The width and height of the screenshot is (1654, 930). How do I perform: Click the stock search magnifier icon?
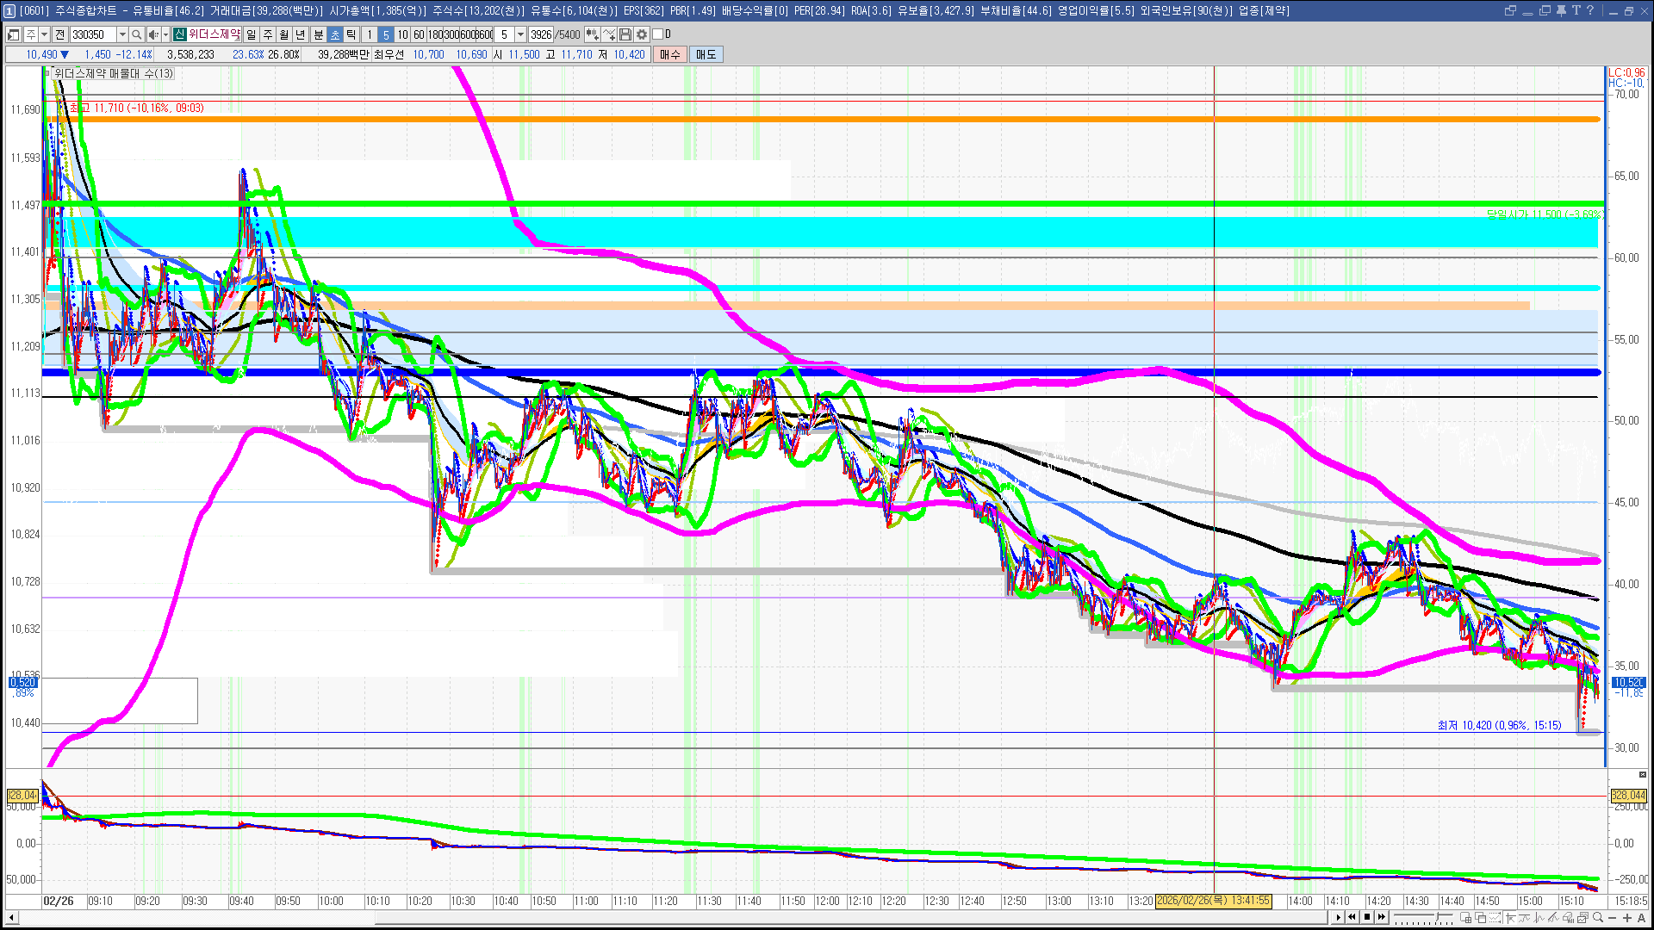[136, 34]
